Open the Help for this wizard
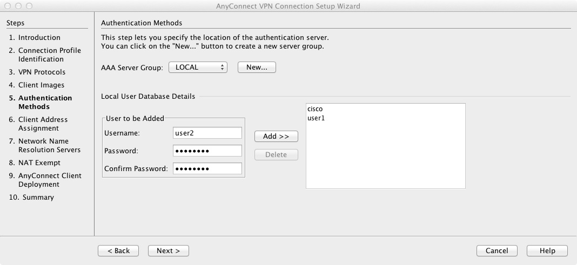This screenshot has width=577, height=265. 547,250
